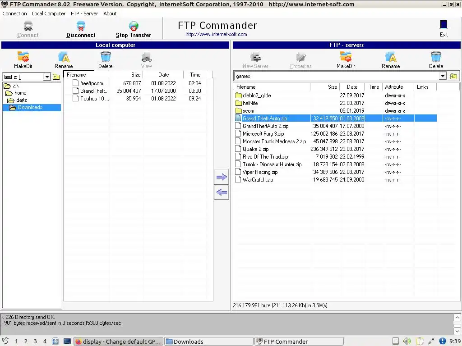Open the local drive selector dropdown
This screenshot has height=346, width=462.
pos(47,77)
